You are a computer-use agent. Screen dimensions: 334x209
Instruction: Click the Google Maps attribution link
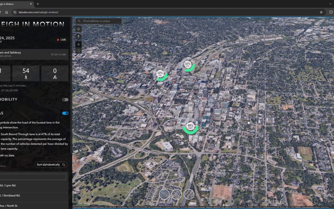click(x=80, y=207)
